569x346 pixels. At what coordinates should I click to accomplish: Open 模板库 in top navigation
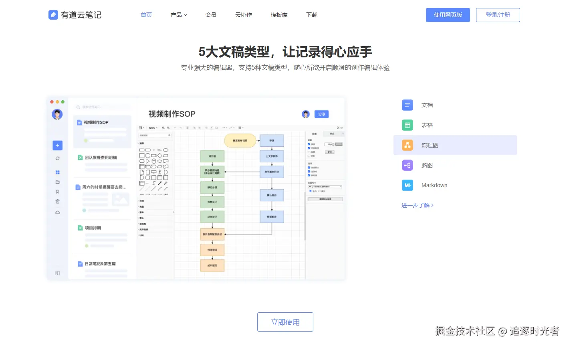click(x=279, y=15)
